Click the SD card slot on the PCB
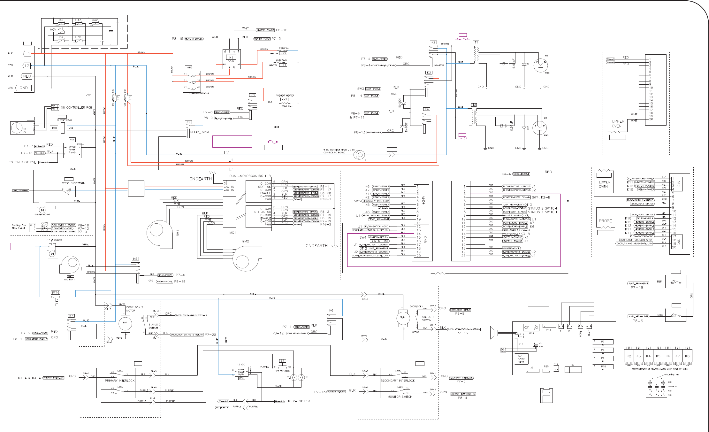The image size is (709, 432). 521,359
